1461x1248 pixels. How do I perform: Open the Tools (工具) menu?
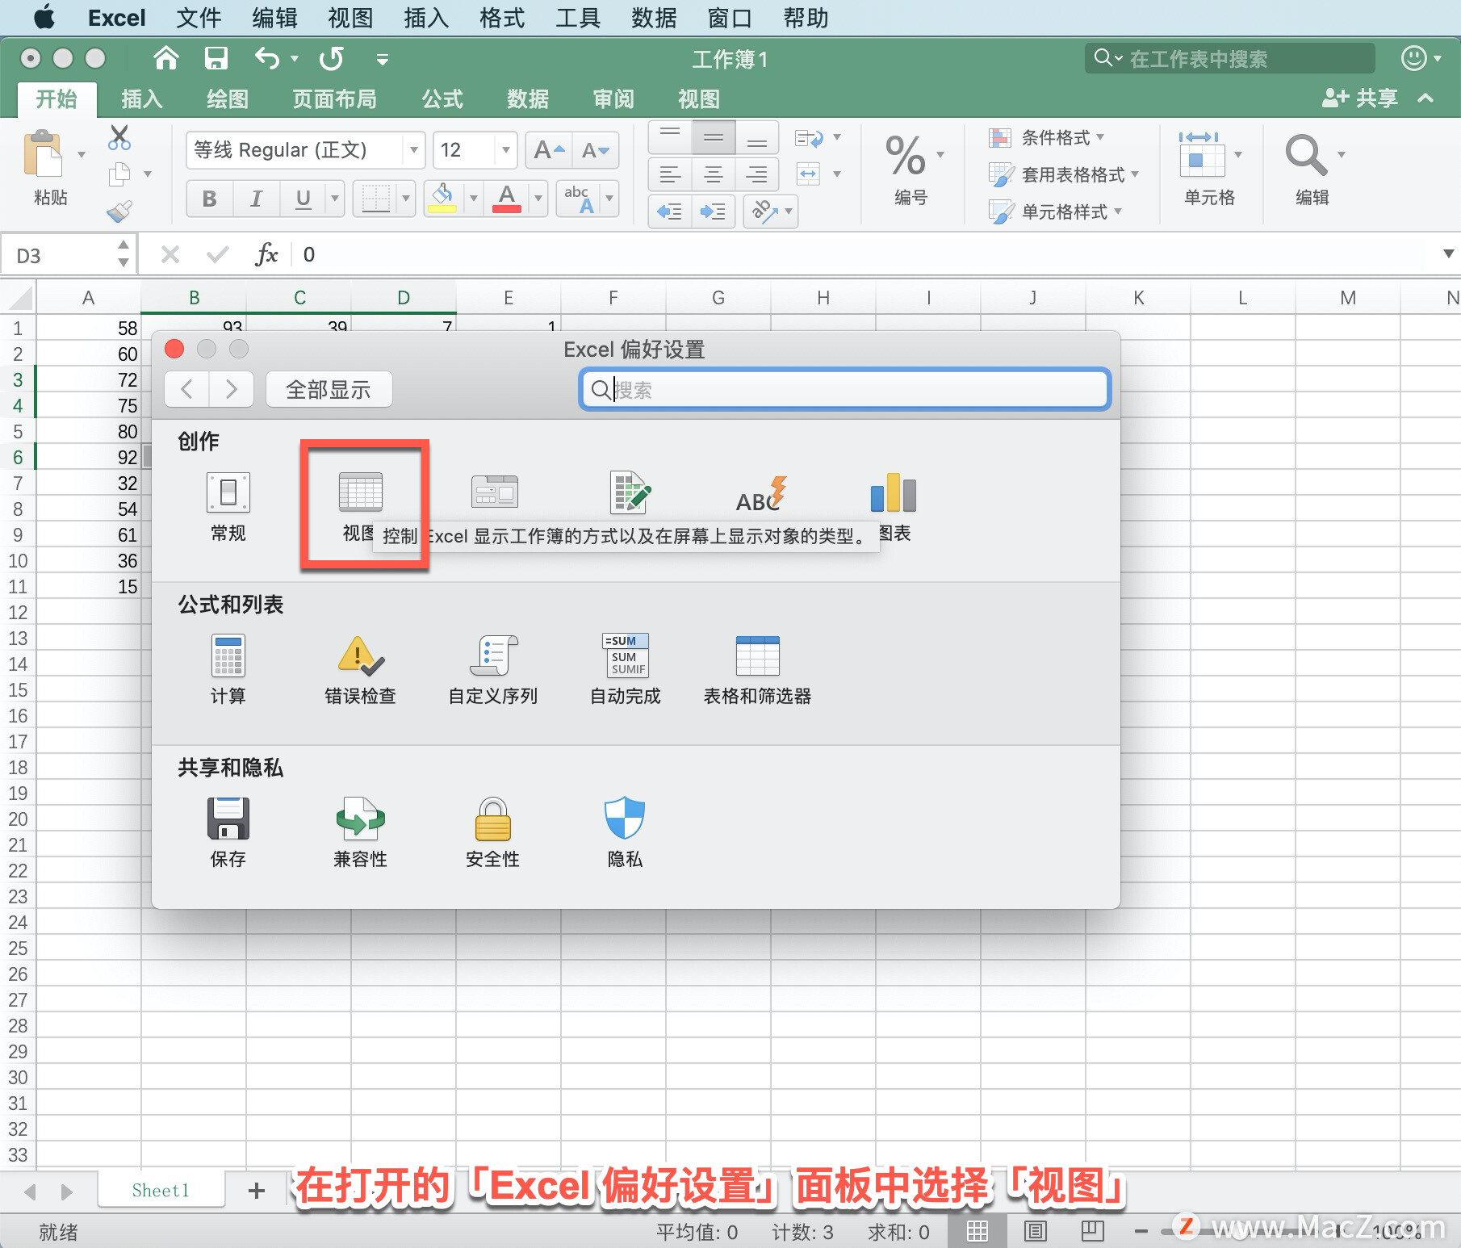(x=578, y=18)
